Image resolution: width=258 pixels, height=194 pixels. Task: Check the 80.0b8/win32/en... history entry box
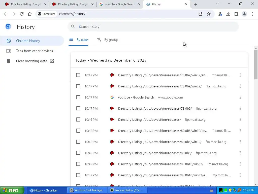click(78, 131)
